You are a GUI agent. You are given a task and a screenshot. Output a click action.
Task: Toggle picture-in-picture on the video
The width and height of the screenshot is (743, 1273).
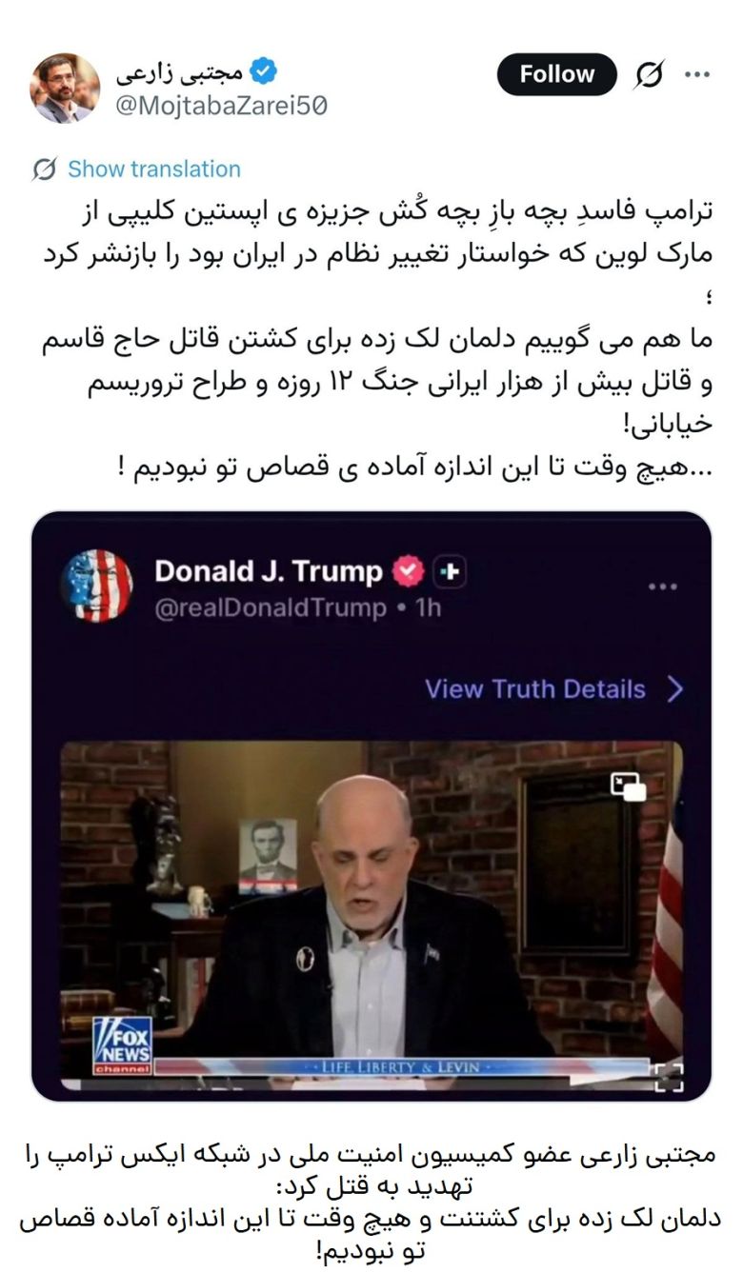click(628, 786)
